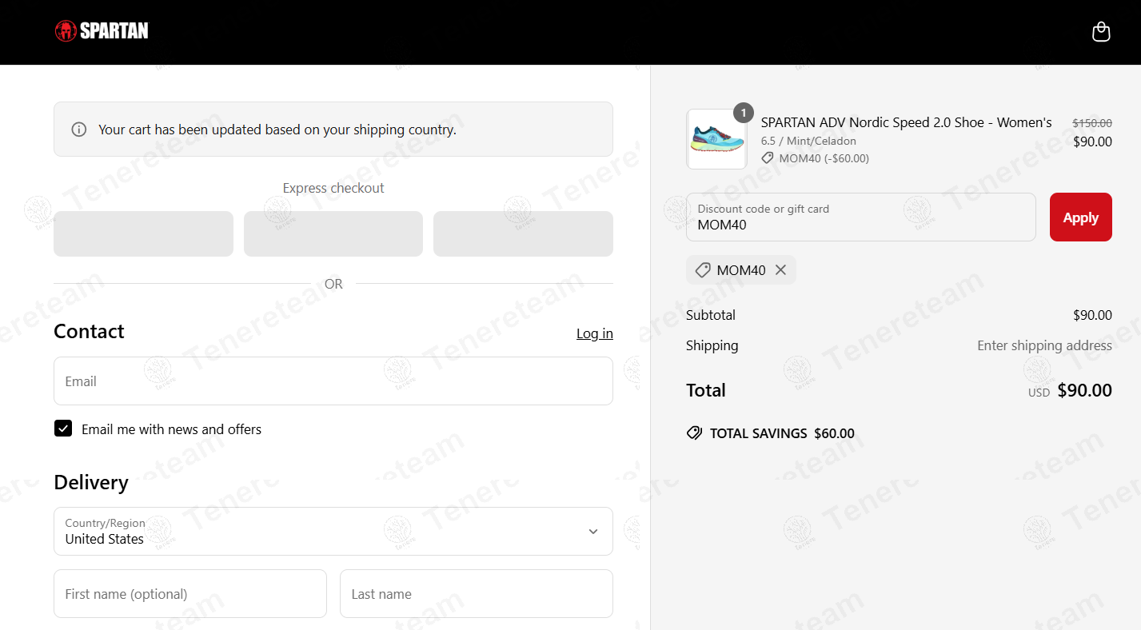Viewport: 1141px width, 630px height.
Task: Click the Spartan logo in header
Action: [x=102, y=31]
